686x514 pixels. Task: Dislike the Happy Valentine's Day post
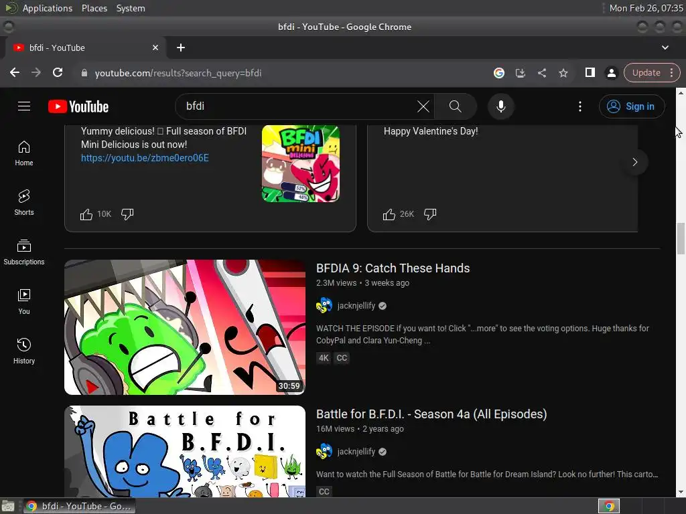430,214
